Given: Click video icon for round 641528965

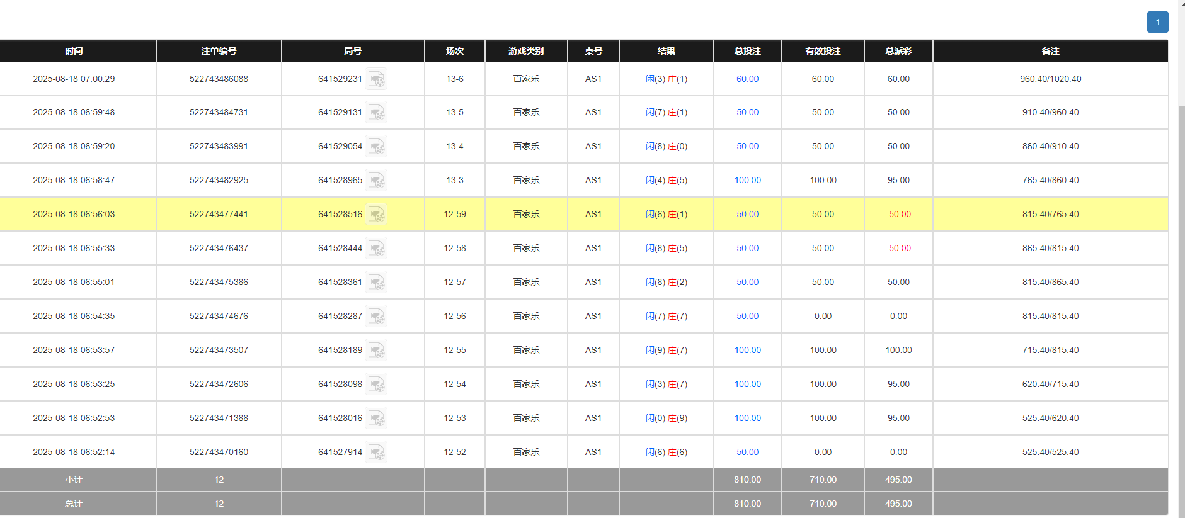Looking at the screenshot, I should click(x=376, y=181).
